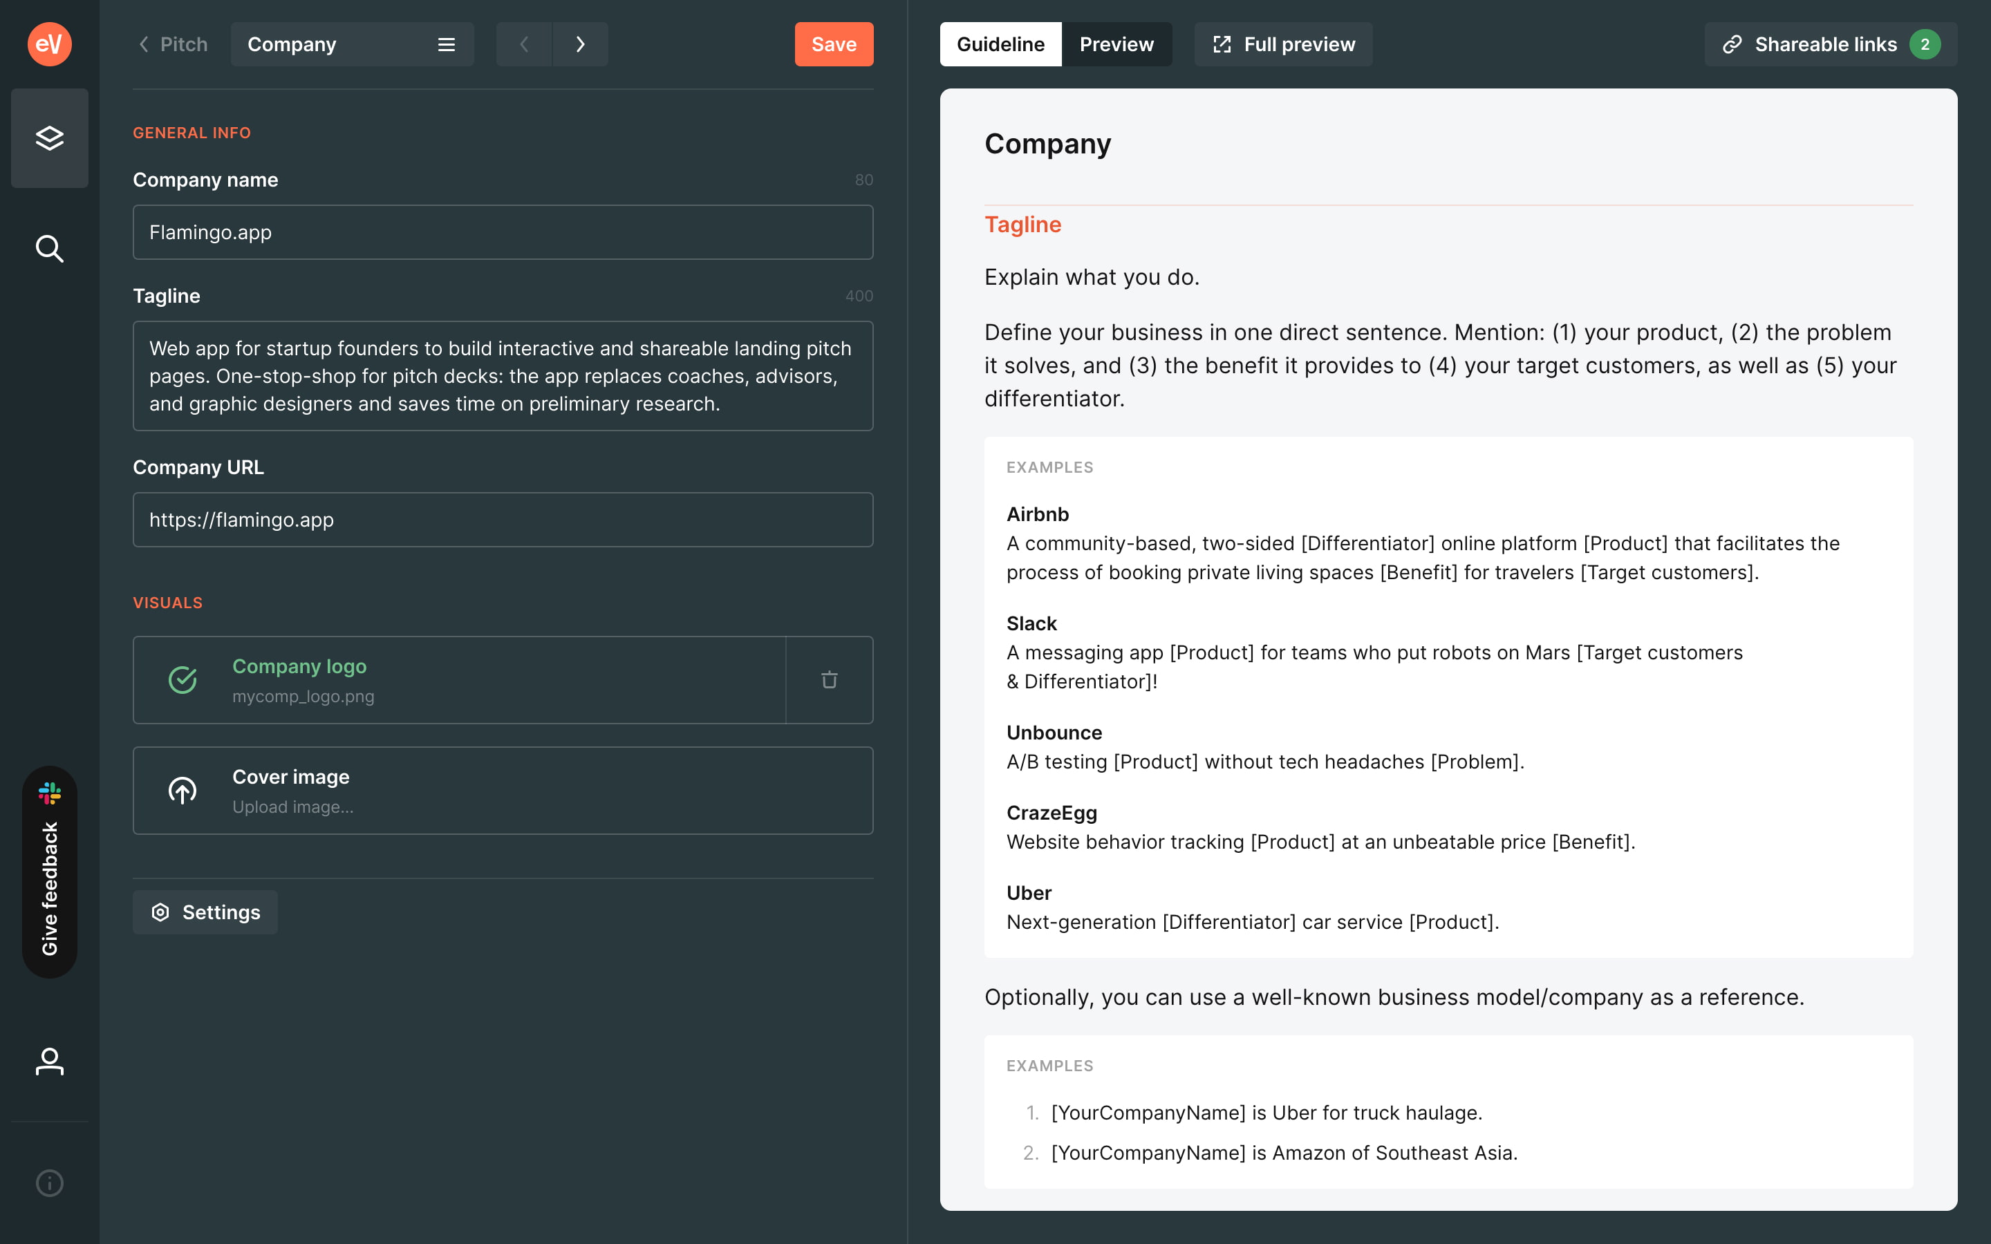Open the Company section dropdown menu
1991x1244 pixels.
click(x=352, y=44)
